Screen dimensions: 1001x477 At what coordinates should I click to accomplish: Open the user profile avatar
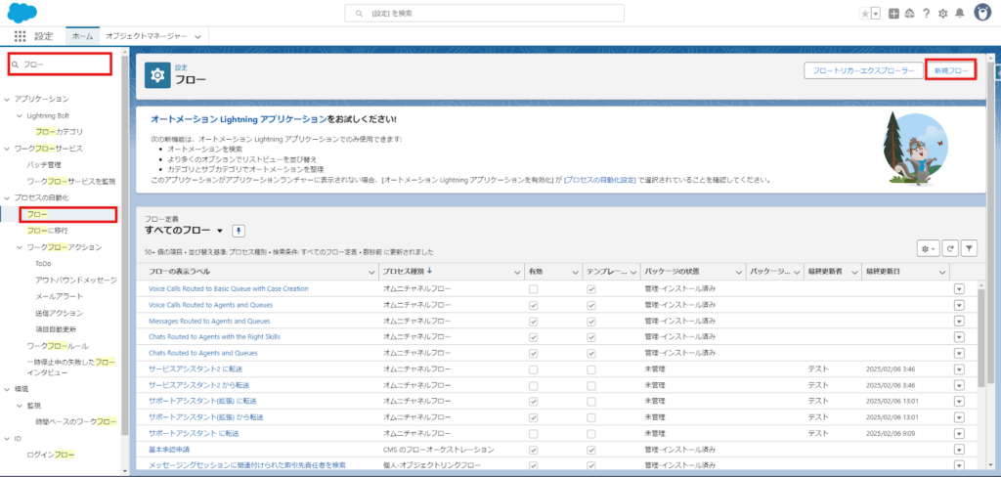point(983,13)
